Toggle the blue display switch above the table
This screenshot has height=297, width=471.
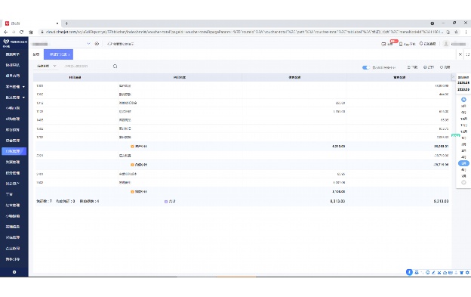click(365, 67)
